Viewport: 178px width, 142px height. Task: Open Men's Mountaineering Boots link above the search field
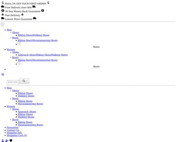45,40
